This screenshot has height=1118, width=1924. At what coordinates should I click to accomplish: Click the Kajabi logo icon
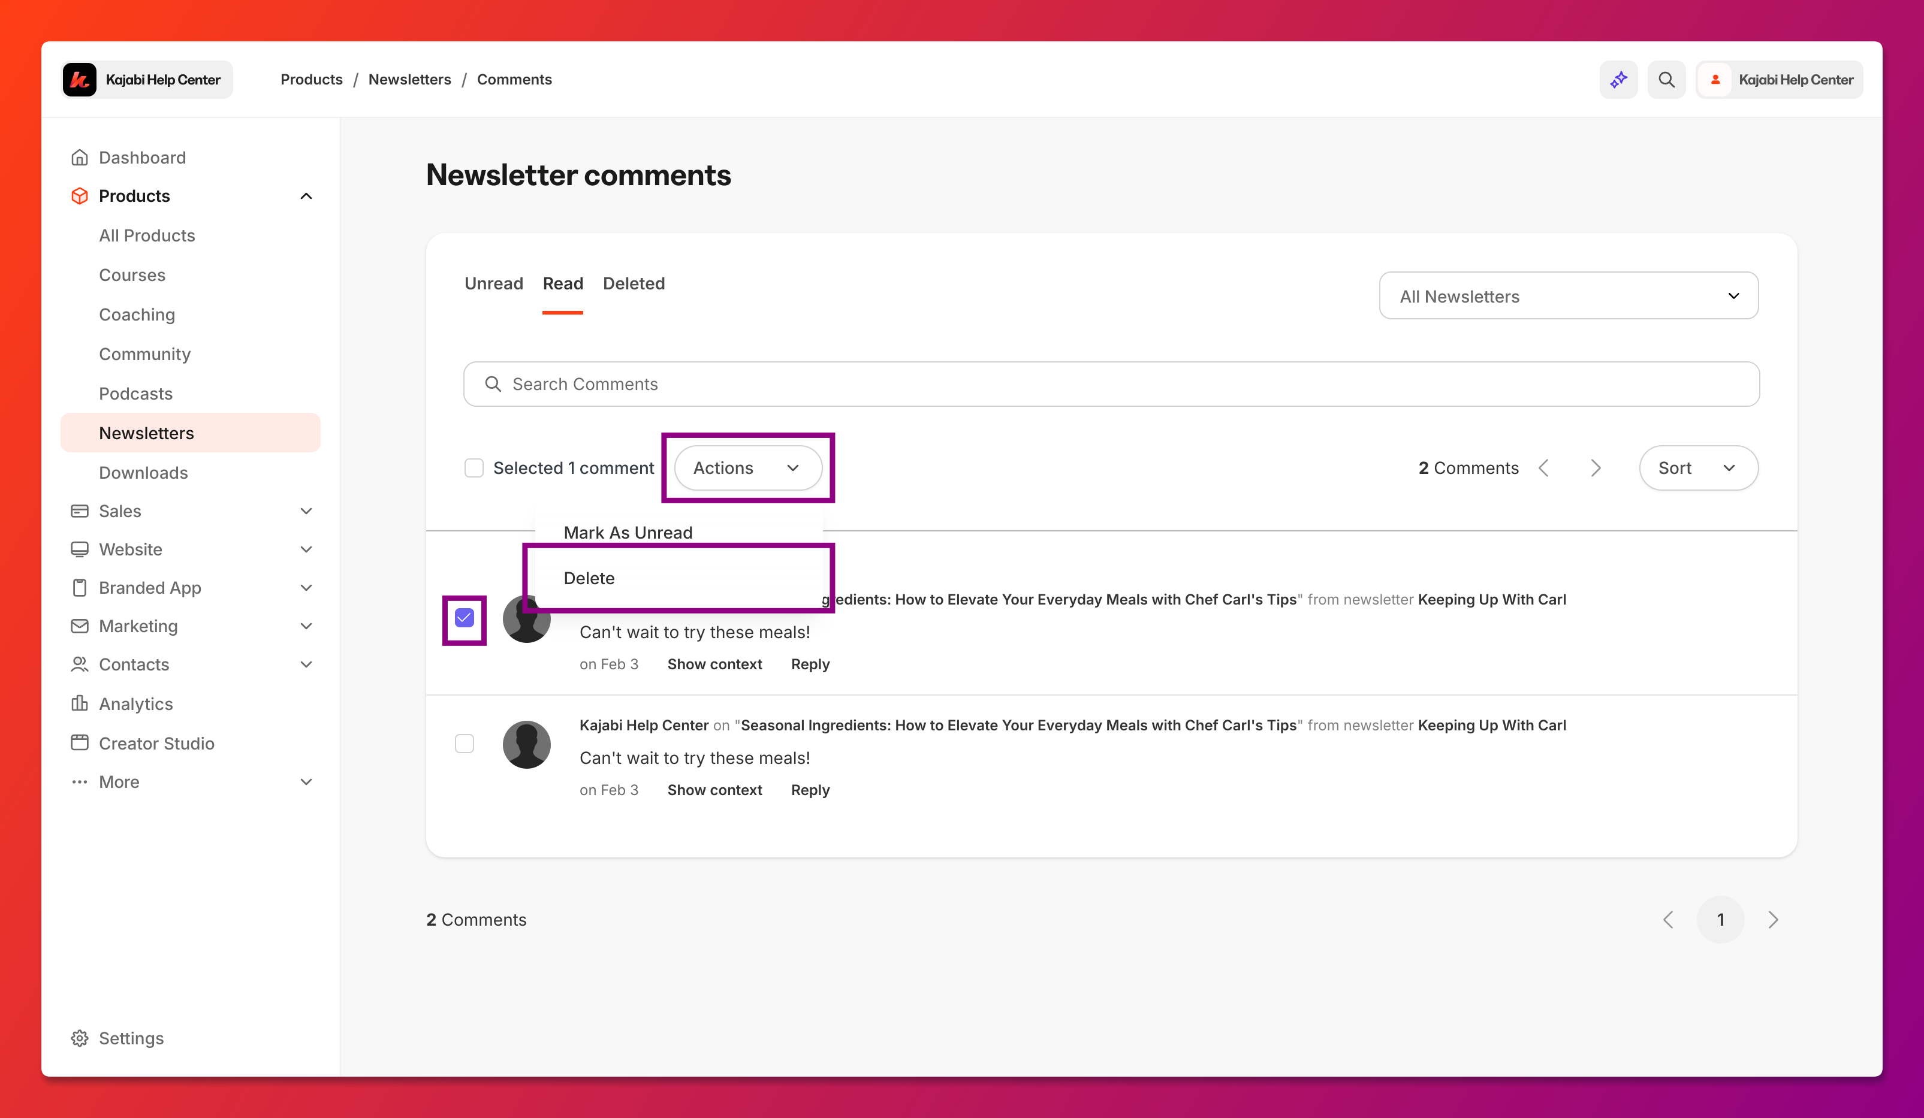pos(79,79)
